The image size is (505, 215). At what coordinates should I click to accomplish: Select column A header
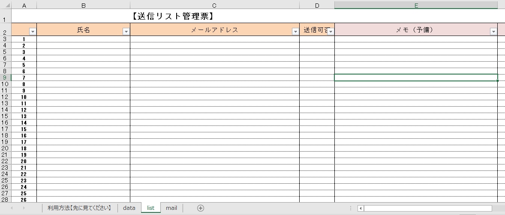[x=24, y=6]
